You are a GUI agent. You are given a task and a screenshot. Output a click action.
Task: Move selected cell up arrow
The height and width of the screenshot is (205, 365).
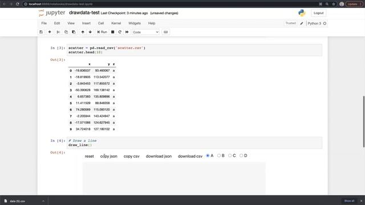pos(83,32)
